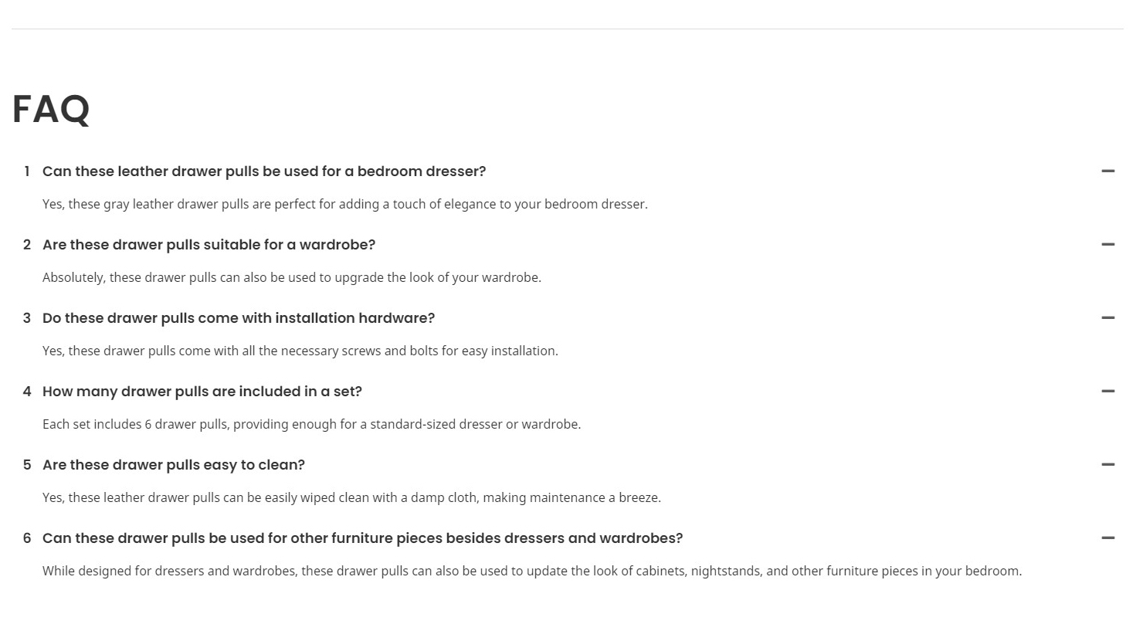
Task: Click number 1 beside first FAQ question
Action: tap(27, 171)
